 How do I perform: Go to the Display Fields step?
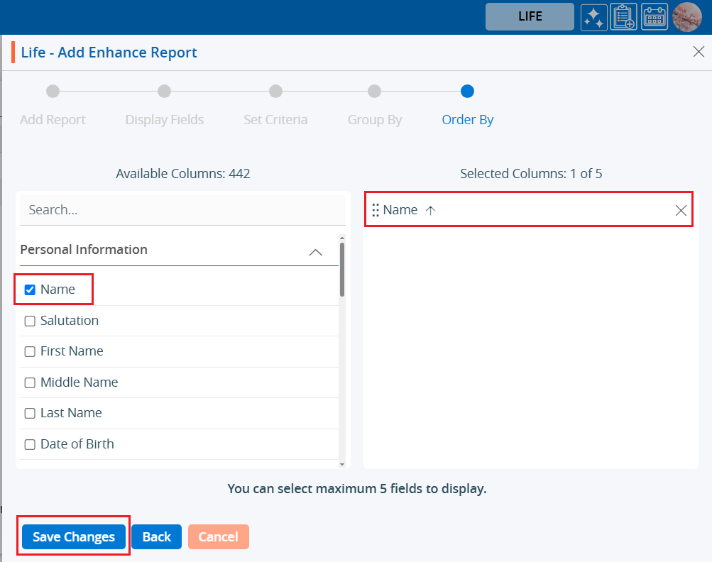click(164, 92)
